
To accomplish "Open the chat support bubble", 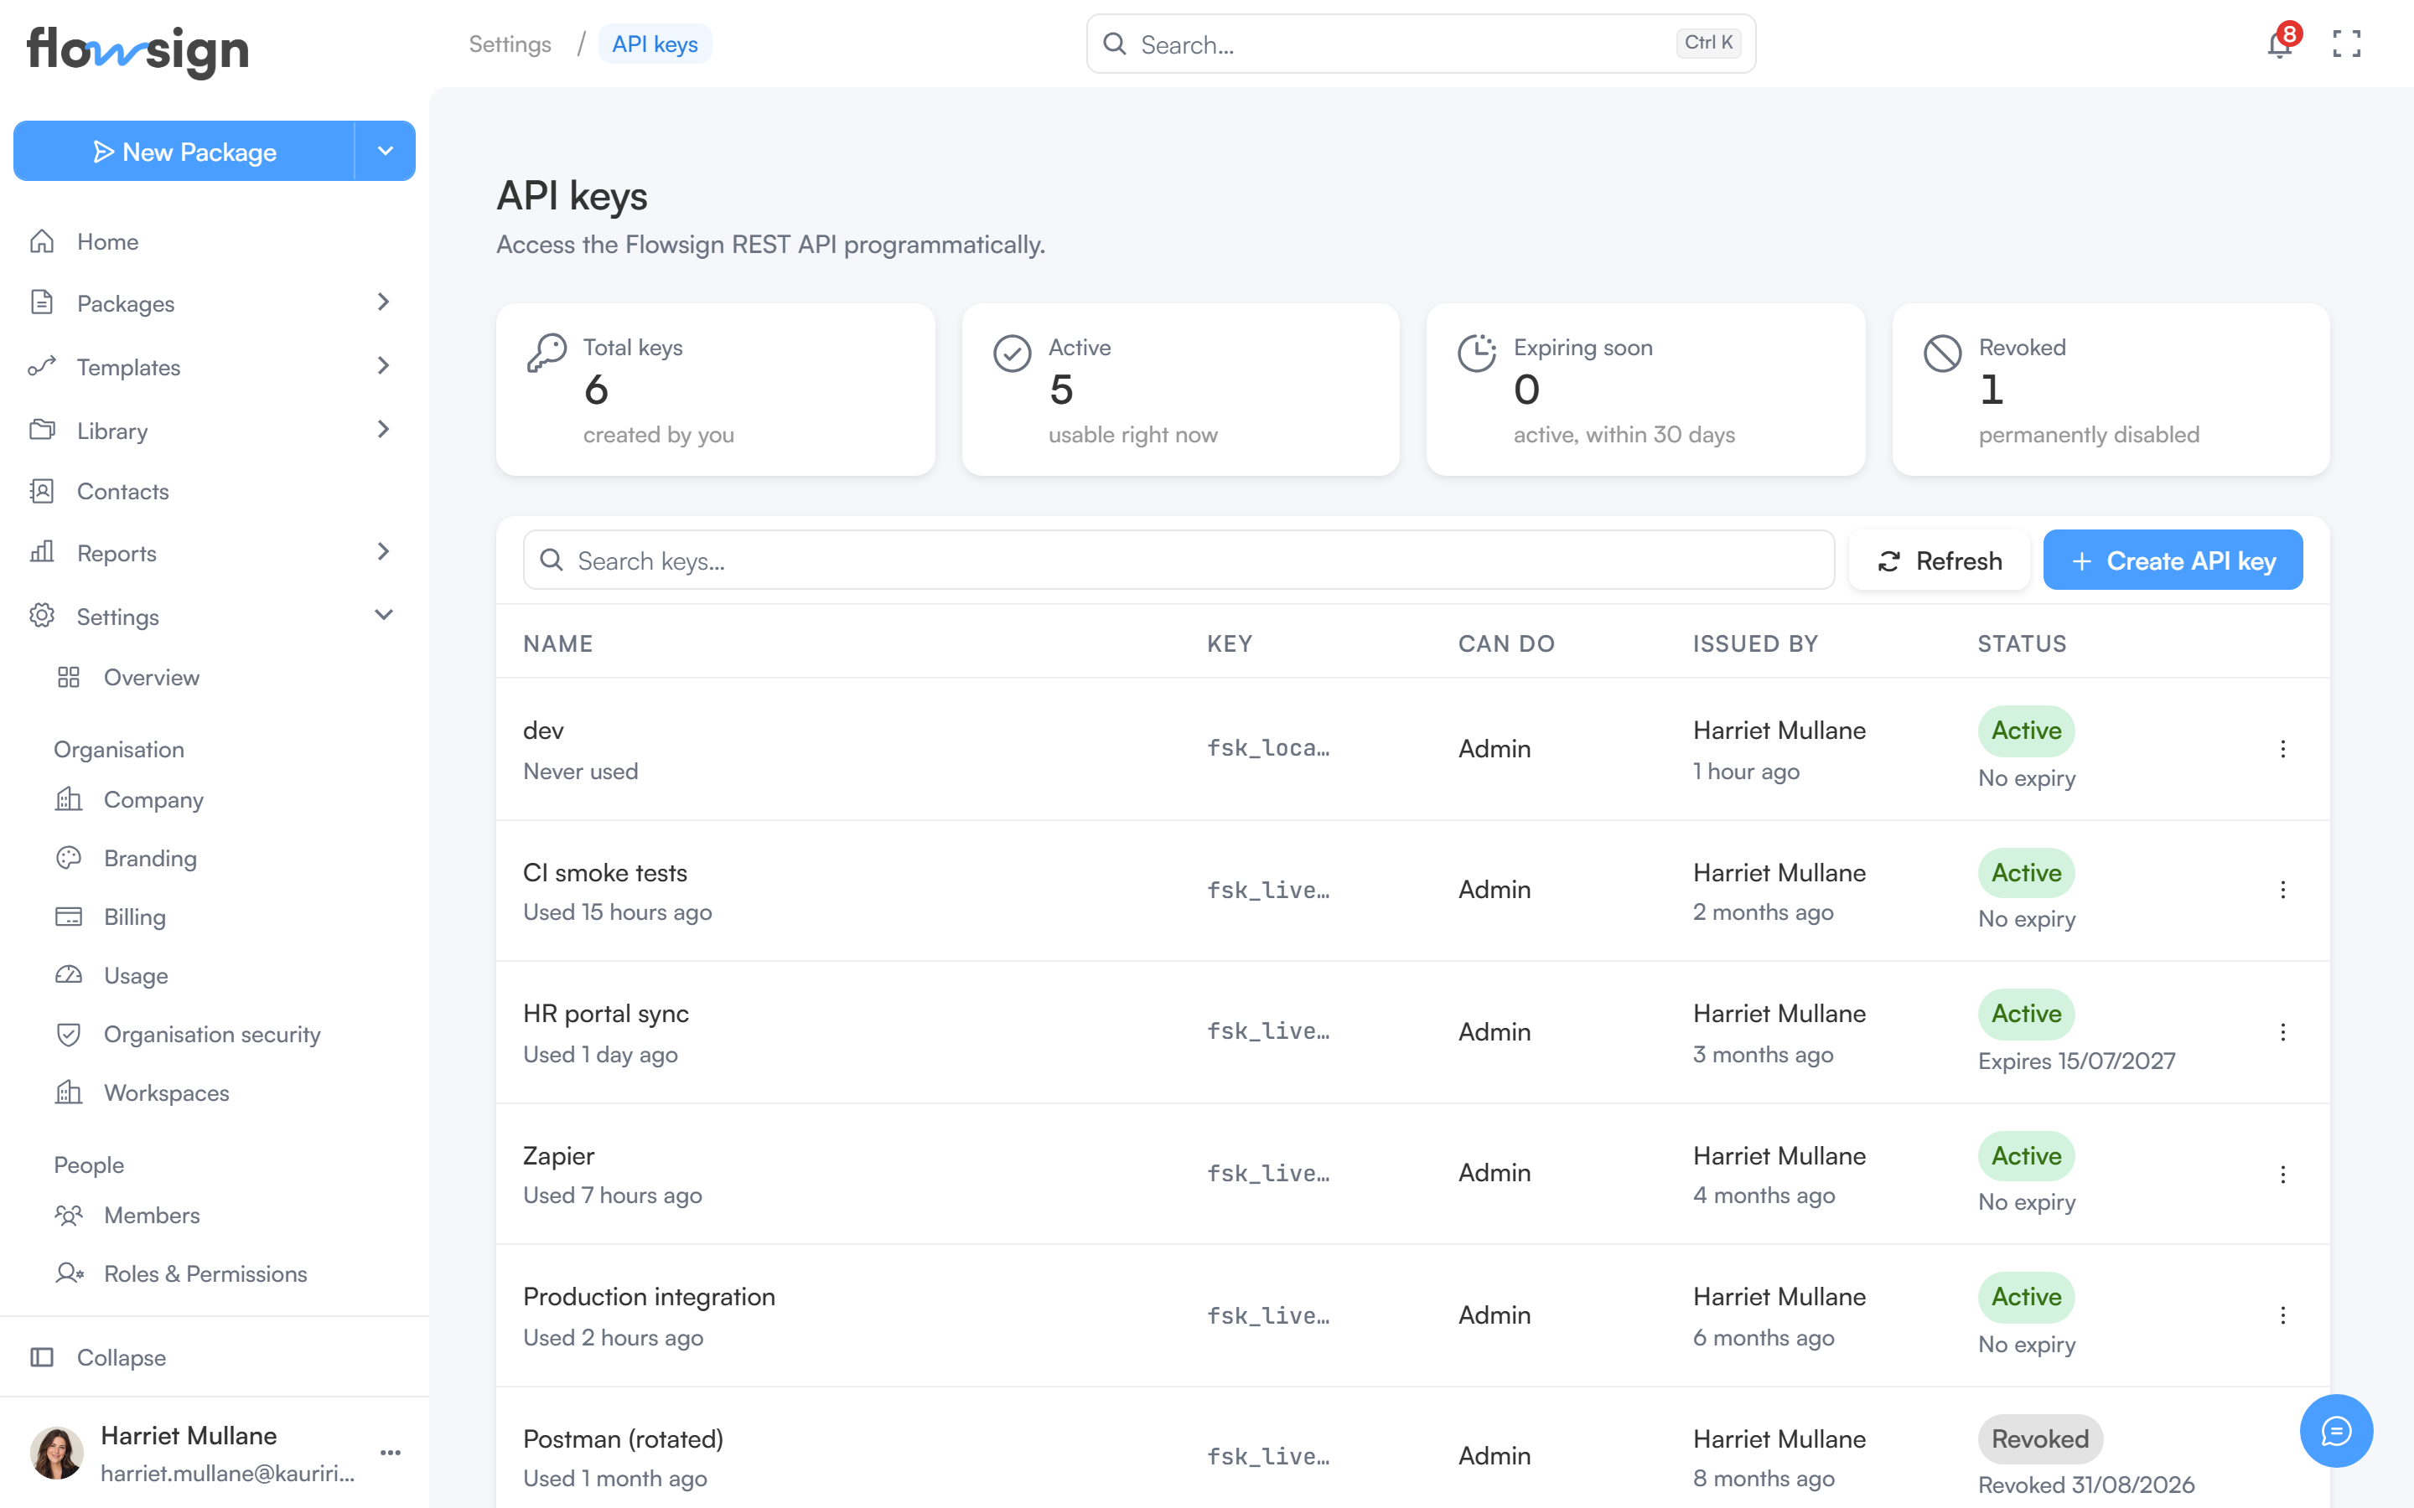I will click(2336, 1430).
